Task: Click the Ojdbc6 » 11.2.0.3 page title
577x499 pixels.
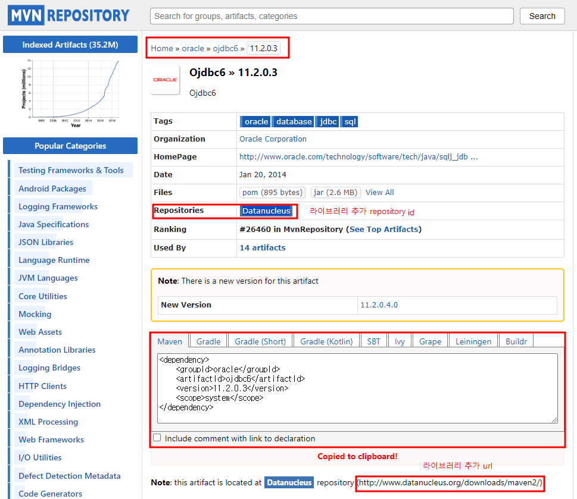Action: [x=233, y=73]
